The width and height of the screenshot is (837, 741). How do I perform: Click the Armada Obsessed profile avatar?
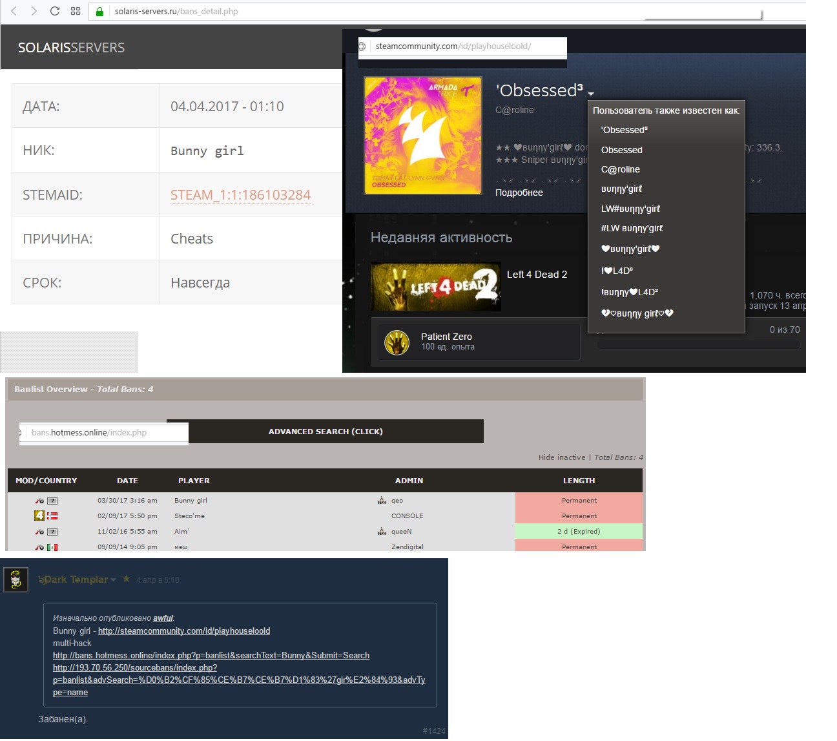[423, 136]
